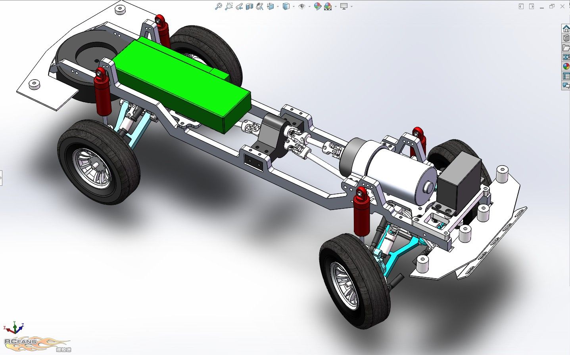This screenshot has height=355, width=570.
Task: Expand the View Orientation dropdown arrow
Action: [x=278, y=6]
